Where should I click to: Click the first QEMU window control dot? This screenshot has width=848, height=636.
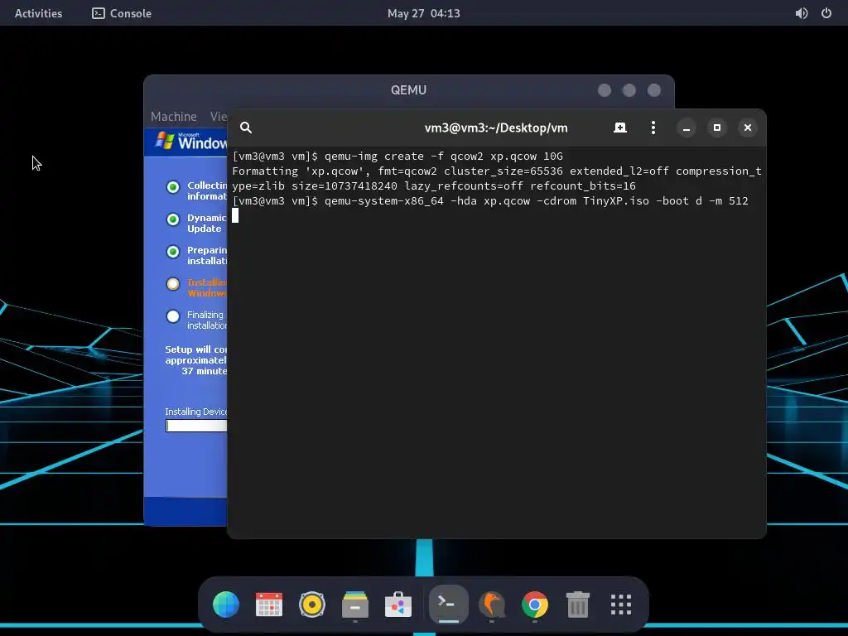click(605, 90)
